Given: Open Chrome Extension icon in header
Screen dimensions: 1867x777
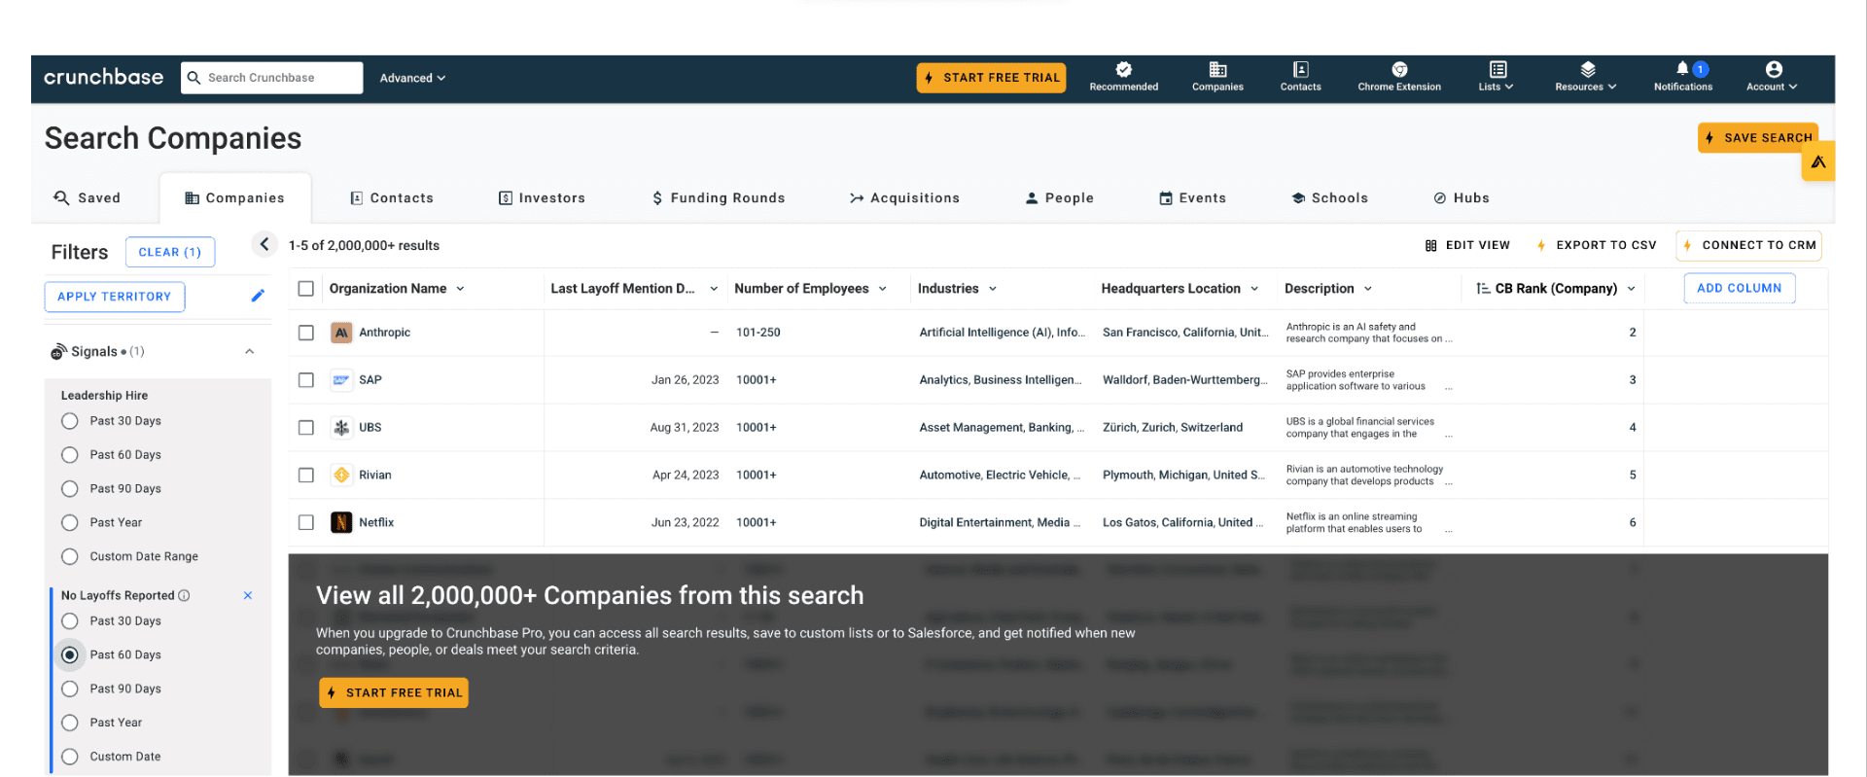Looking at the screenshot, I should point(1399,69).
